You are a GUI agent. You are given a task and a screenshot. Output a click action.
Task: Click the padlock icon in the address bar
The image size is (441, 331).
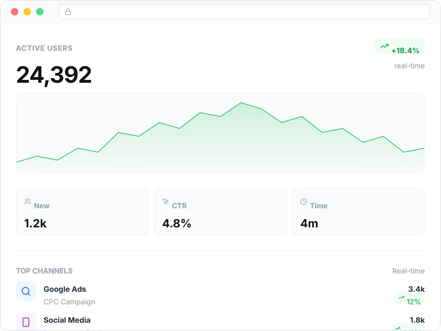tap(68, 12)
